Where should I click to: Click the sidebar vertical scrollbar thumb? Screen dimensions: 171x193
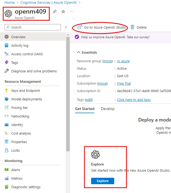pyautogui.click(x=68, y=94)
